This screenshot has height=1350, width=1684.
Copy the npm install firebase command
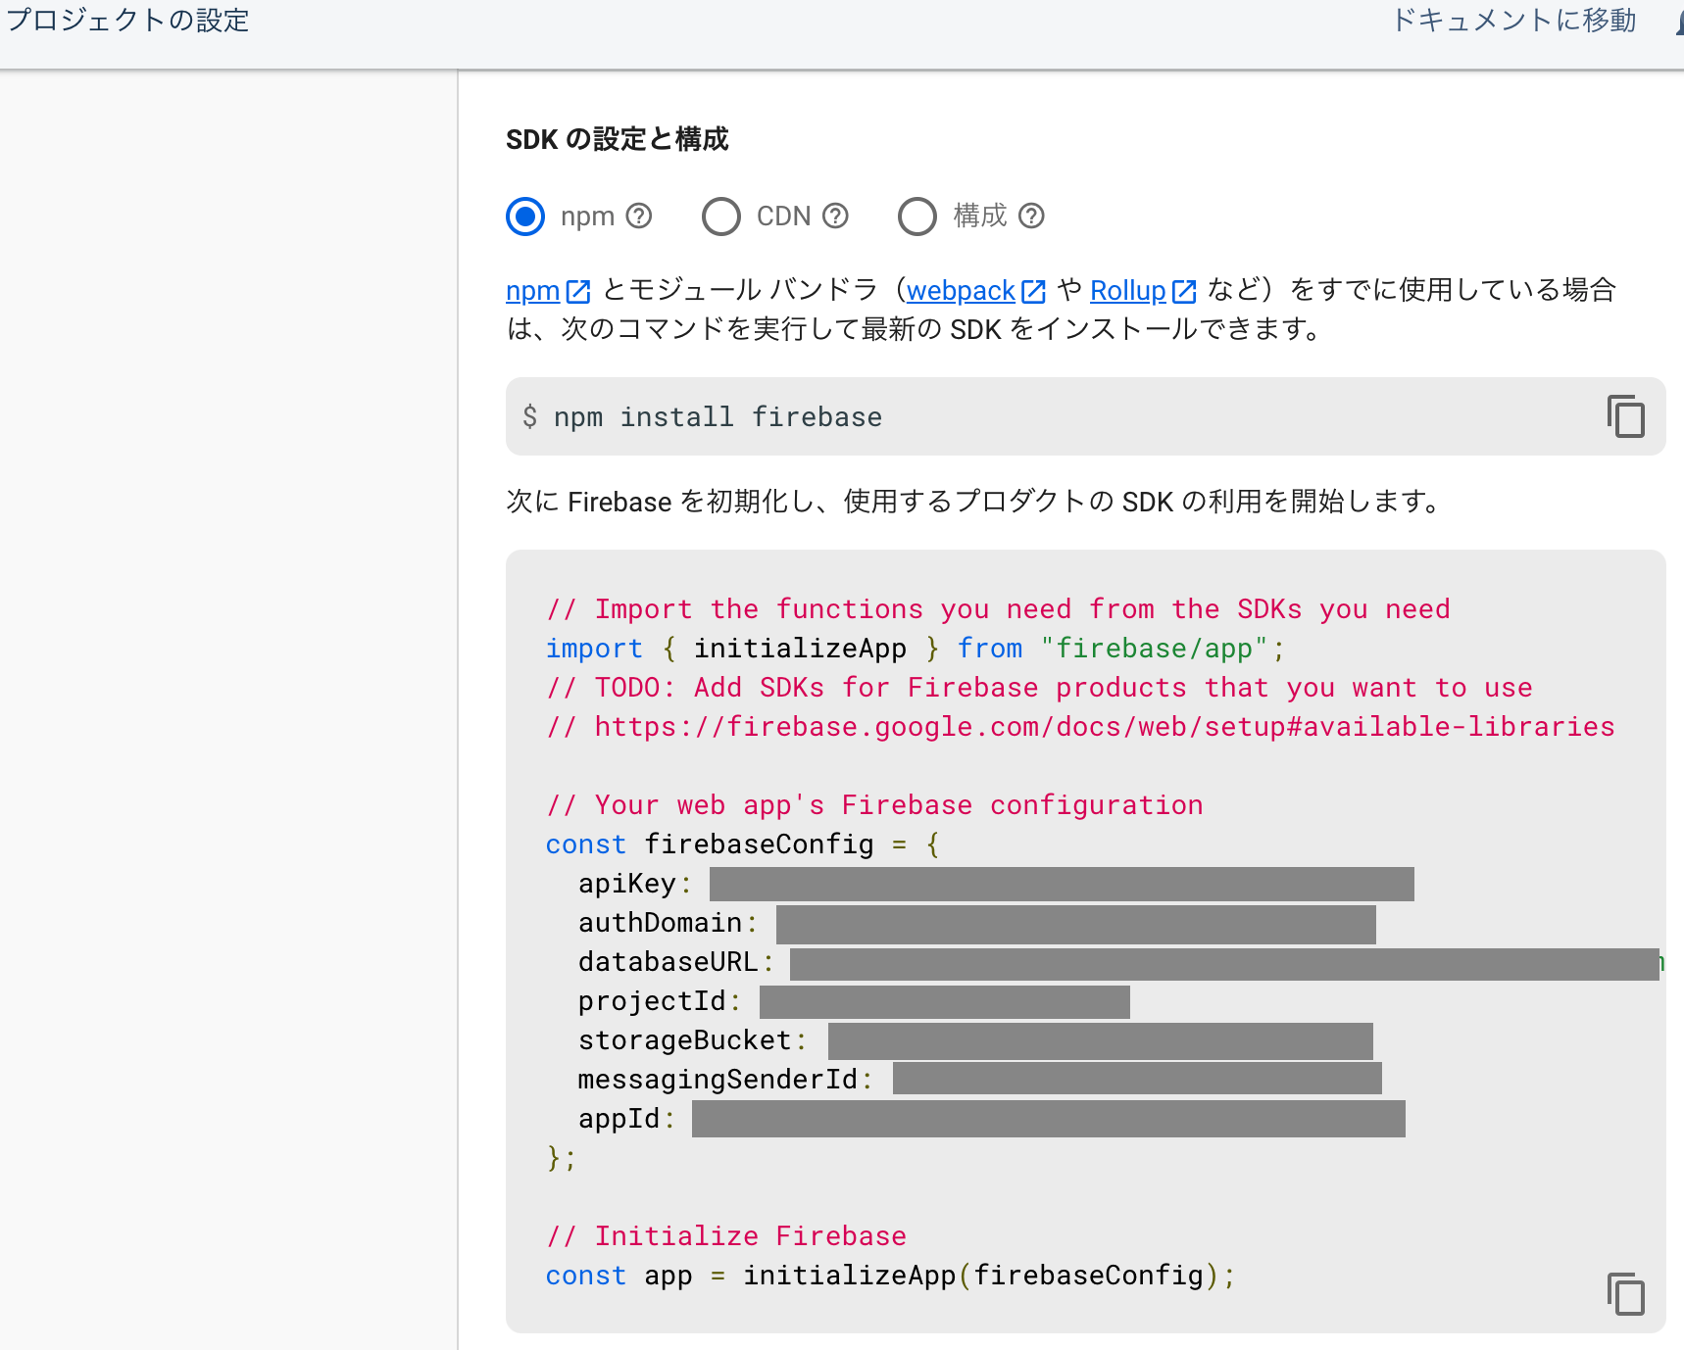[1625, 416]
